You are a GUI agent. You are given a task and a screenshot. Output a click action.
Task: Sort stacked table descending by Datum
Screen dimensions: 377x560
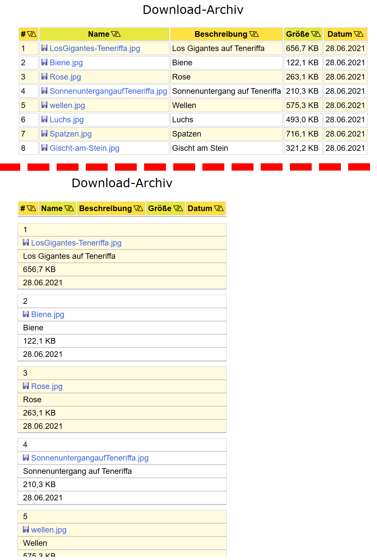point(217,208)
